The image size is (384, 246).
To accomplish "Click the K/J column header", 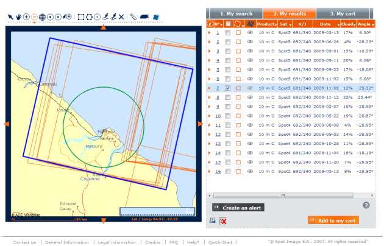I will coord(302,24).
